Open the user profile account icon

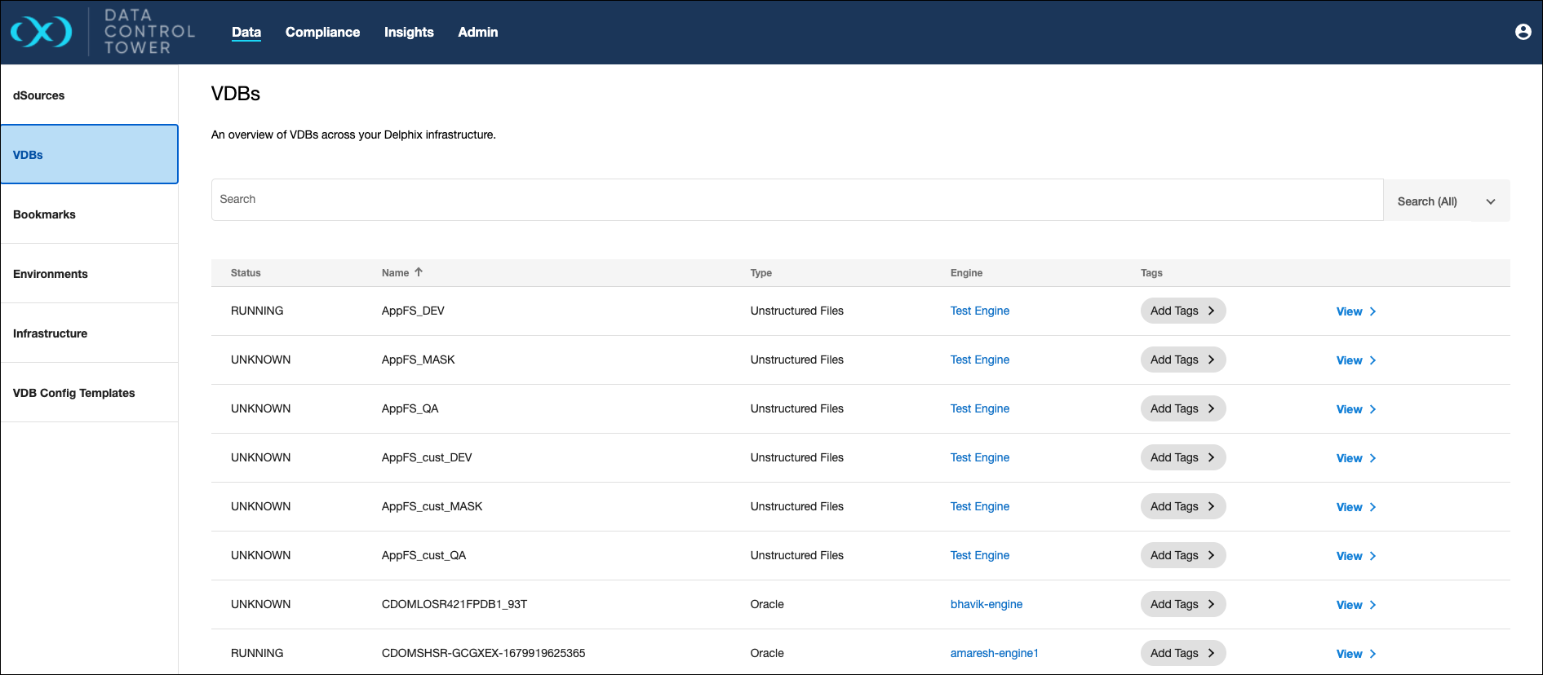click(1523, 32)
